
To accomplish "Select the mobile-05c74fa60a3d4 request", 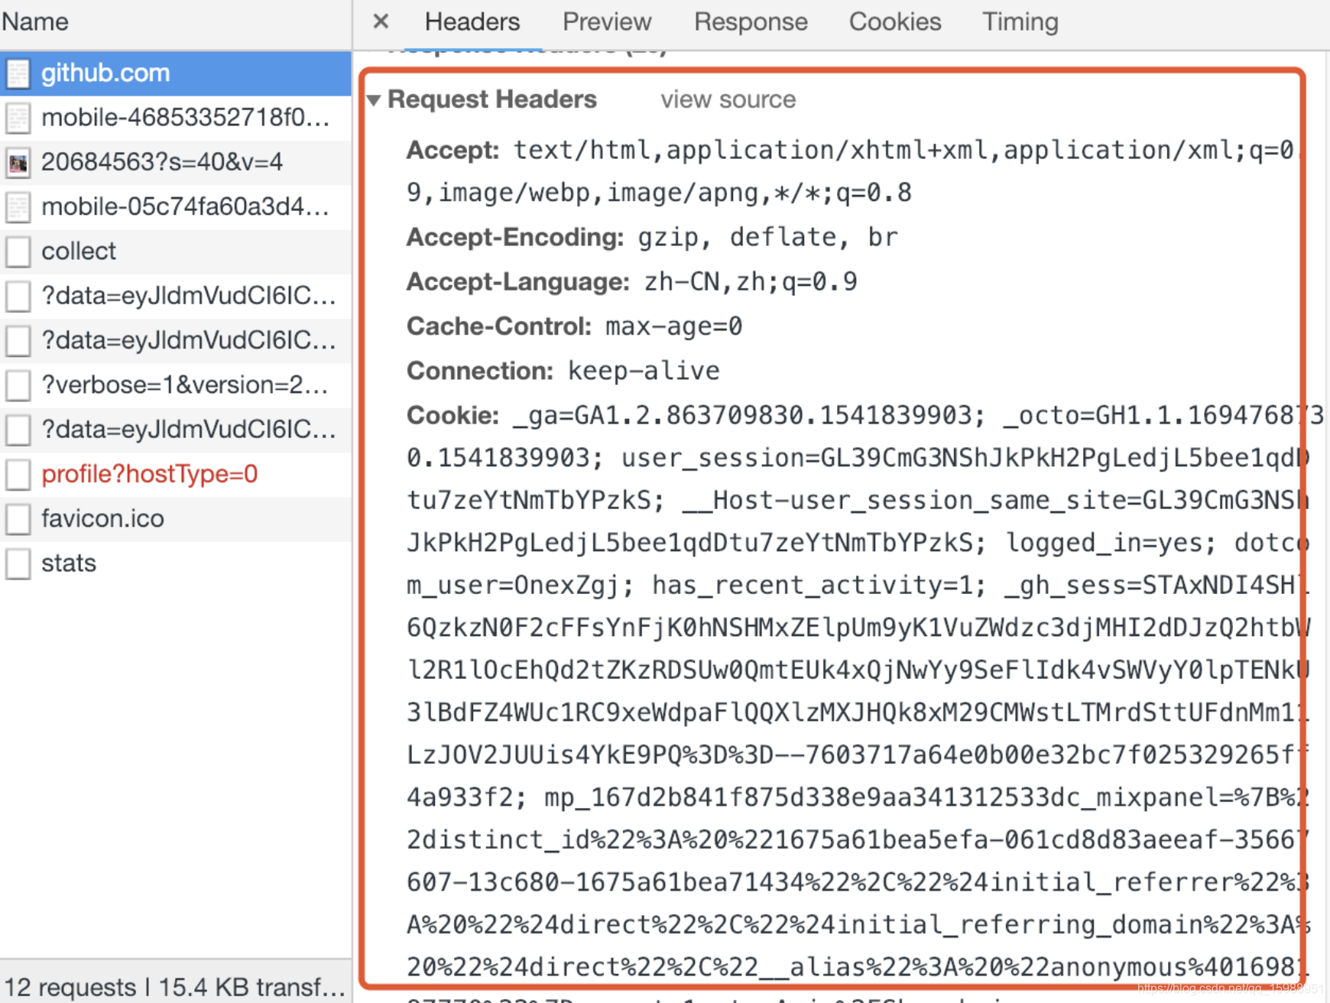I will [176, 206].
